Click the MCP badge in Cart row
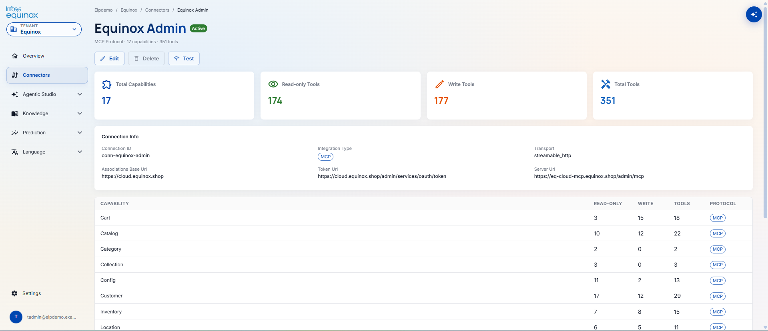Viewport: 768px width, 331px height. point(718,218)
